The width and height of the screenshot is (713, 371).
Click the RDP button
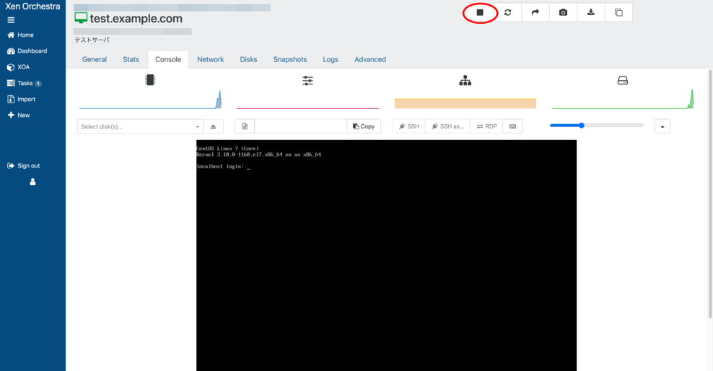486,126
